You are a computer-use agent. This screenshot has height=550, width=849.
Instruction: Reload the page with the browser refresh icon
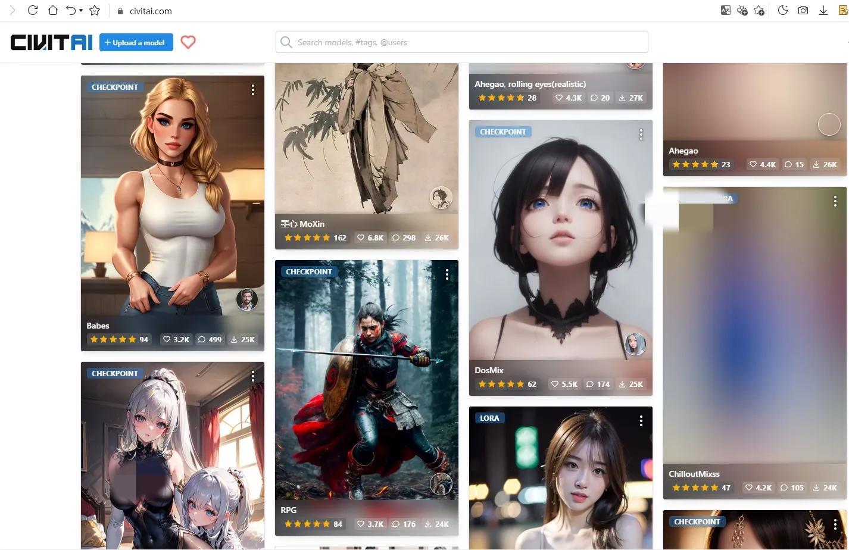click(33, 10)
